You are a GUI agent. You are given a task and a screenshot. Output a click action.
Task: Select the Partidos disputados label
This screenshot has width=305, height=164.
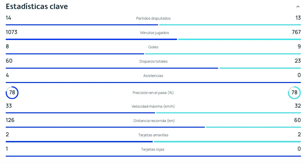tap(153, 18)
